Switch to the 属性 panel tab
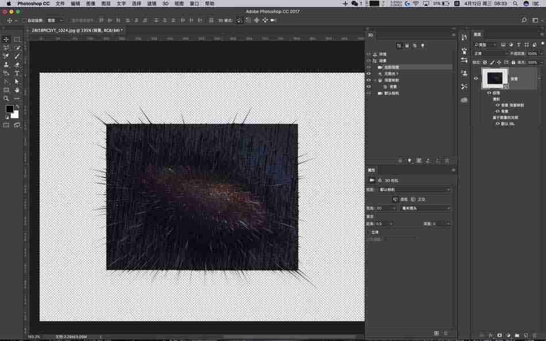This screenshot has height=341, width=546. click(x=371, y=170)
